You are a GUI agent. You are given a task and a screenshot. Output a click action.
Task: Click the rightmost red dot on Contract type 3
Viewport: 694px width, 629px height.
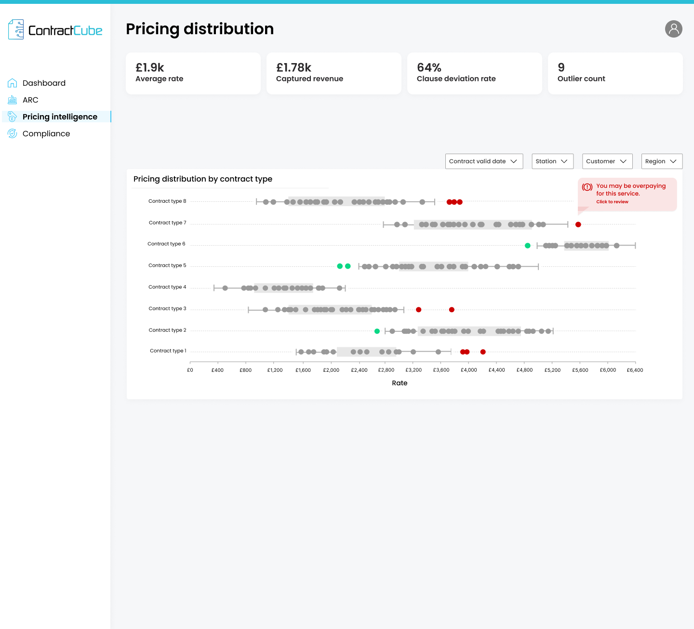[452, 310]
